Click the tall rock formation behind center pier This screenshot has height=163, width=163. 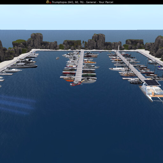pos(98,41)
